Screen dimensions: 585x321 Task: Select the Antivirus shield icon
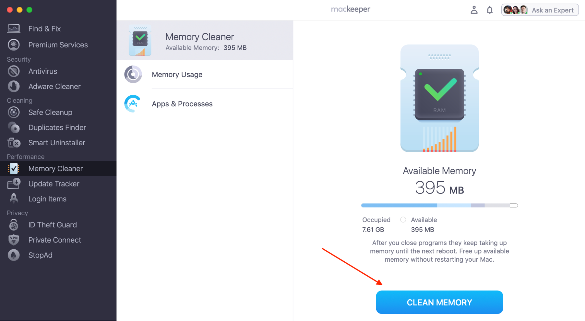coord(14,71)
